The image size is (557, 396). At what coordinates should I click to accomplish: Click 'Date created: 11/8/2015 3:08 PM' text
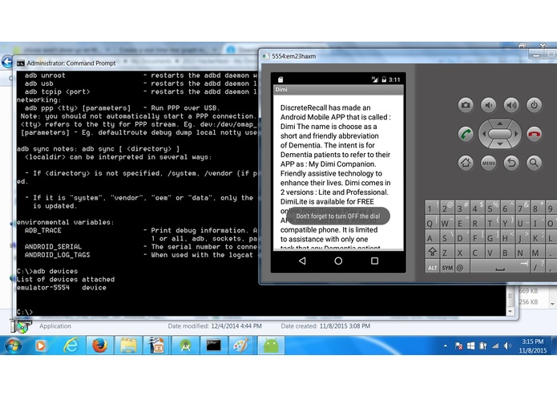[325, 326]
